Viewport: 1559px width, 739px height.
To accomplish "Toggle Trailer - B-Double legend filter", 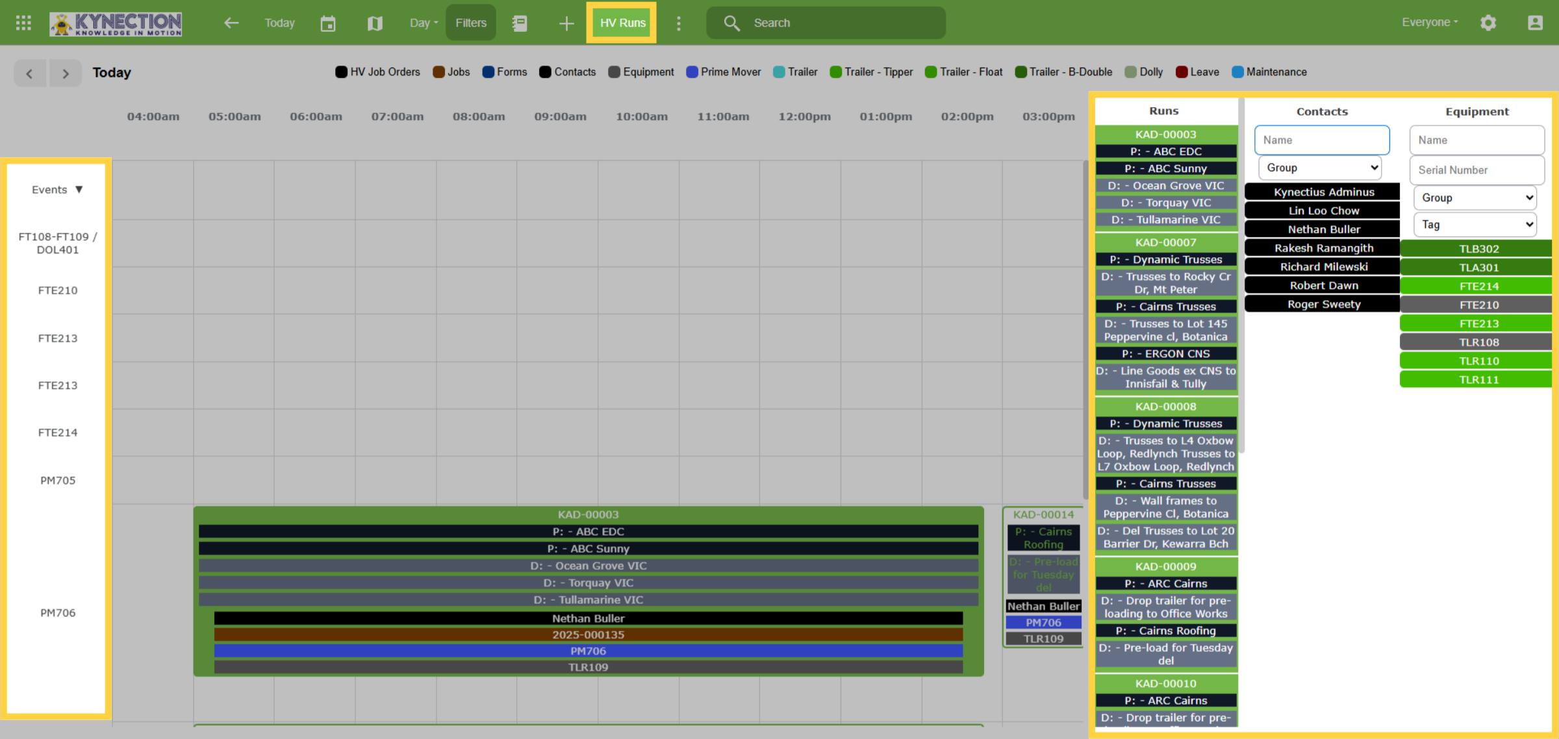I will 1064,72.
